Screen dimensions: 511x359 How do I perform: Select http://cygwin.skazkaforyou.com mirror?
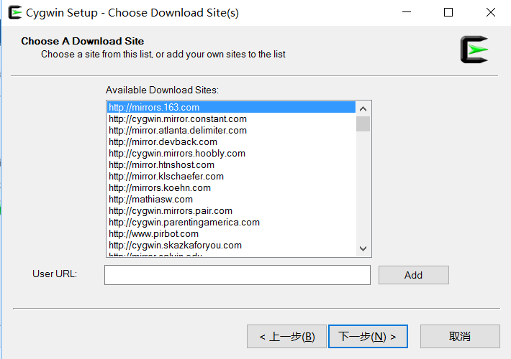click(x=231, y=245)
